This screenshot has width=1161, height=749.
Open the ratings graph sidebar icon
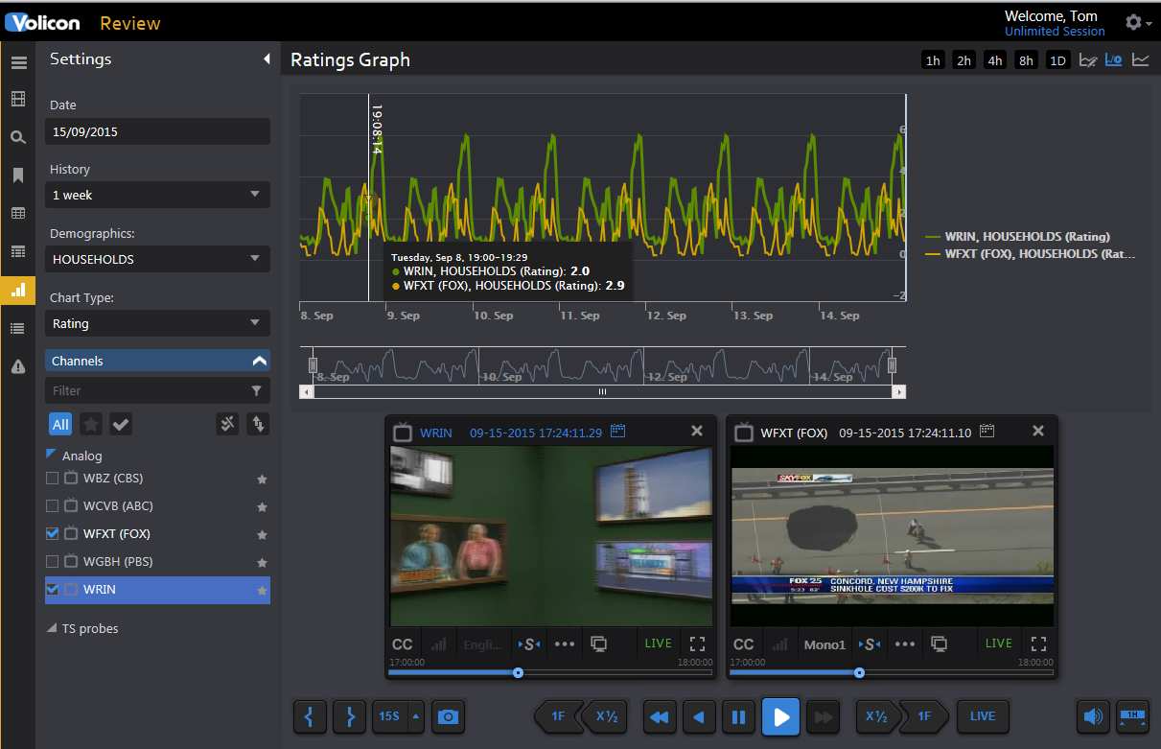click(17, 290)
